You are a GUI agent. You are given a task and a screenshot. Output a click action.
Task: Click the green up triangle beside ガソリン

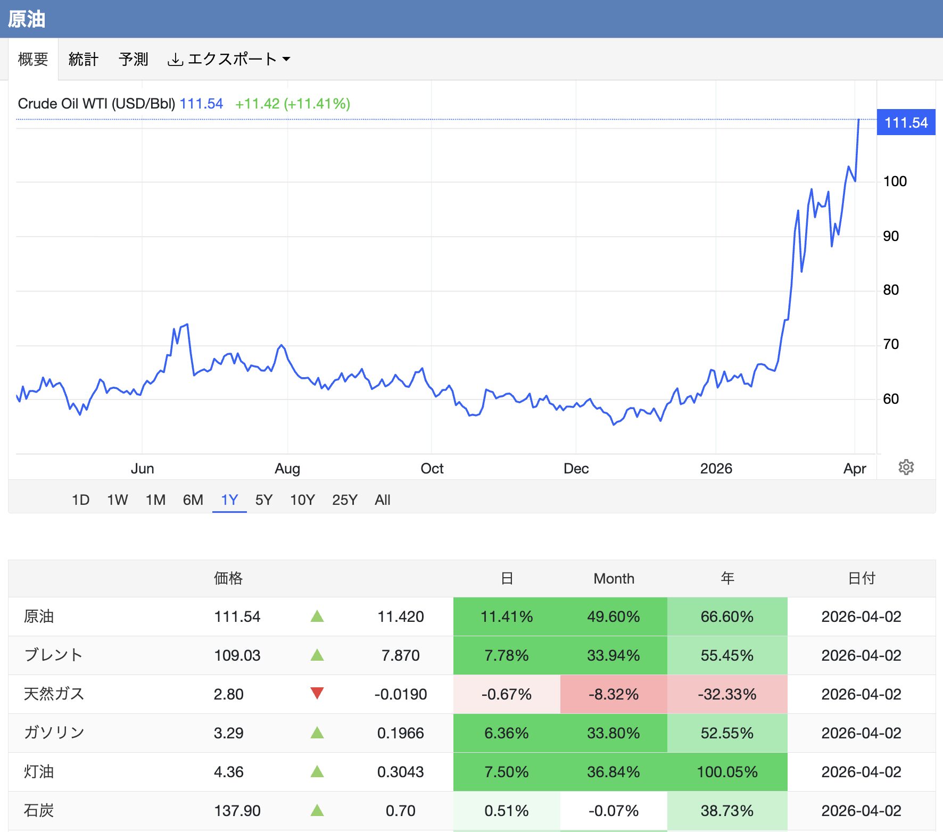tap(318, 733)
